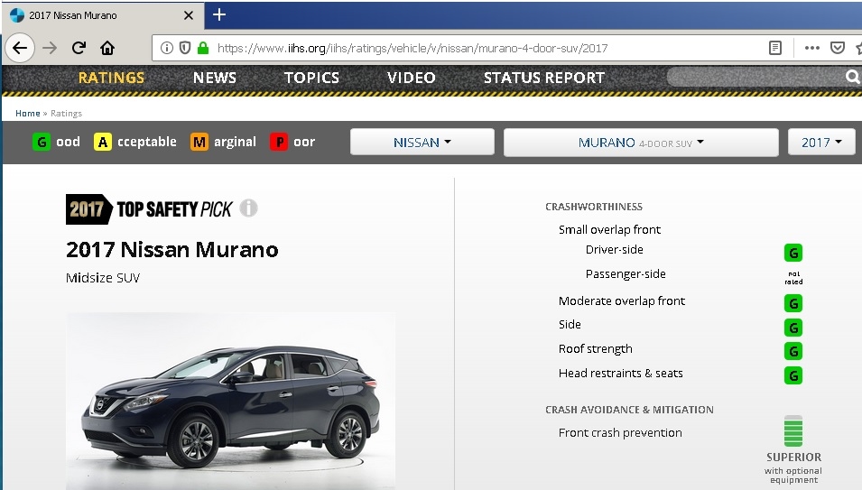Viewport: 862px width, 490px height.
Task: Go to the browser home page
Action: 107,48
